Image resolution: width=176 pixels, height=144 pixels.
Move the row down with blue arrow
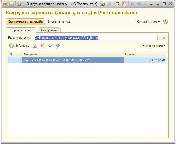(57, 46)
